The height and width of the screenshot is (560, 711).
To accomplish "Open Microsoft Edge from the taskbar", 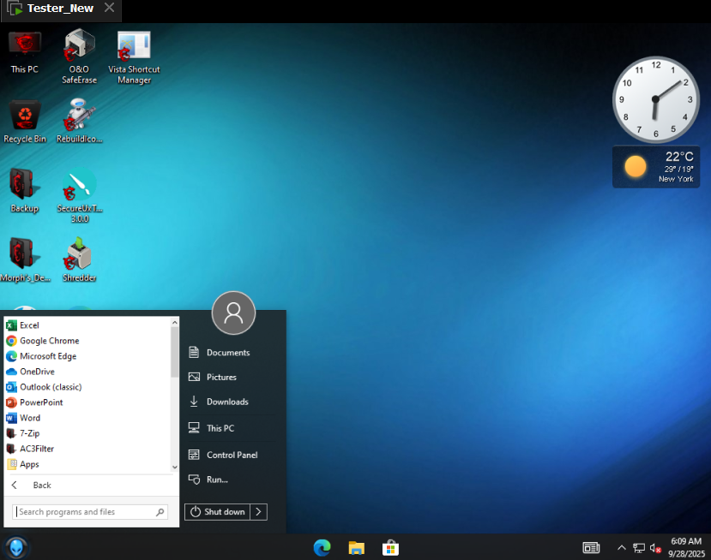I will pos(322,547).
